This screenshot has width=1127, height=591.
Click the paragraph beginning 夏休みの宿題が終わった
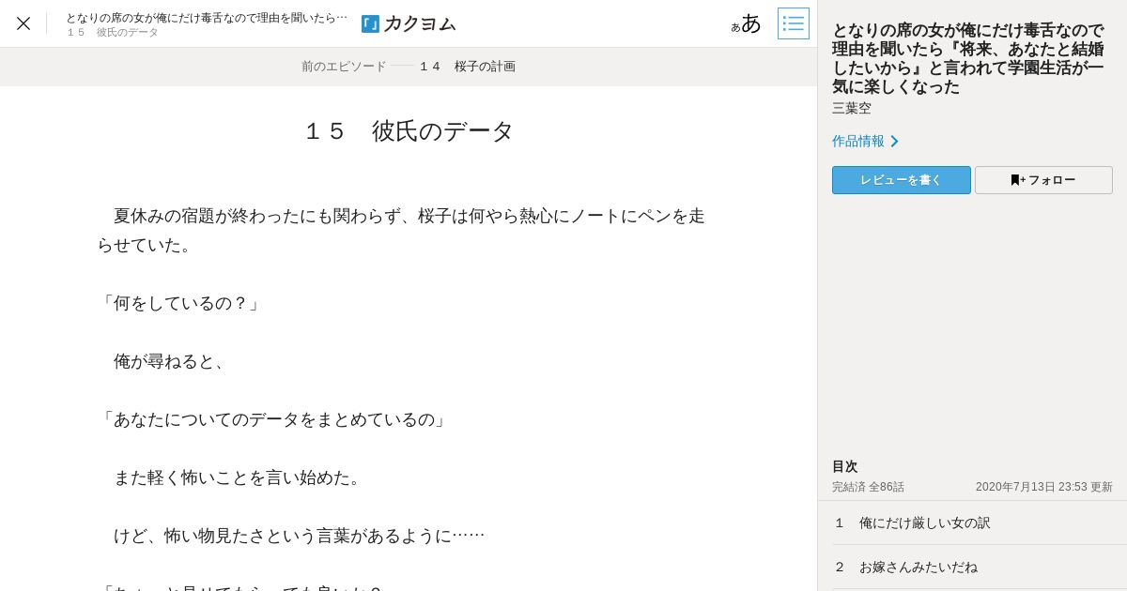pos(402,230)
